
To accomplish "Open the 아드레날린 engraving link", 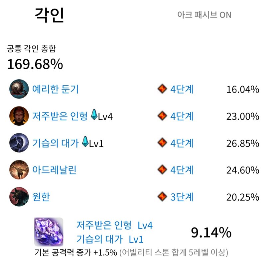I will click(54, 170).
